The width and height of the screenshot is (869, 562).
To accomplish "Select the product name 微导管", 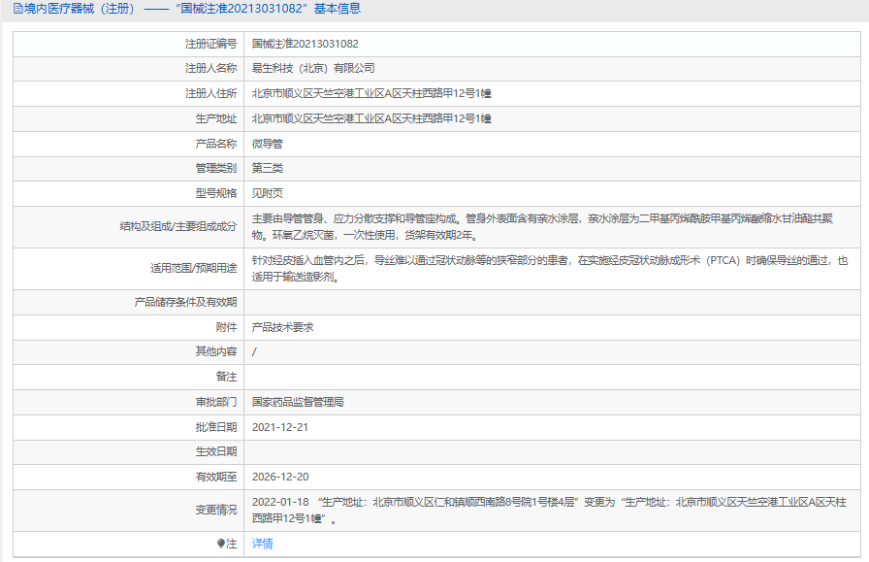I will (268, 144).
